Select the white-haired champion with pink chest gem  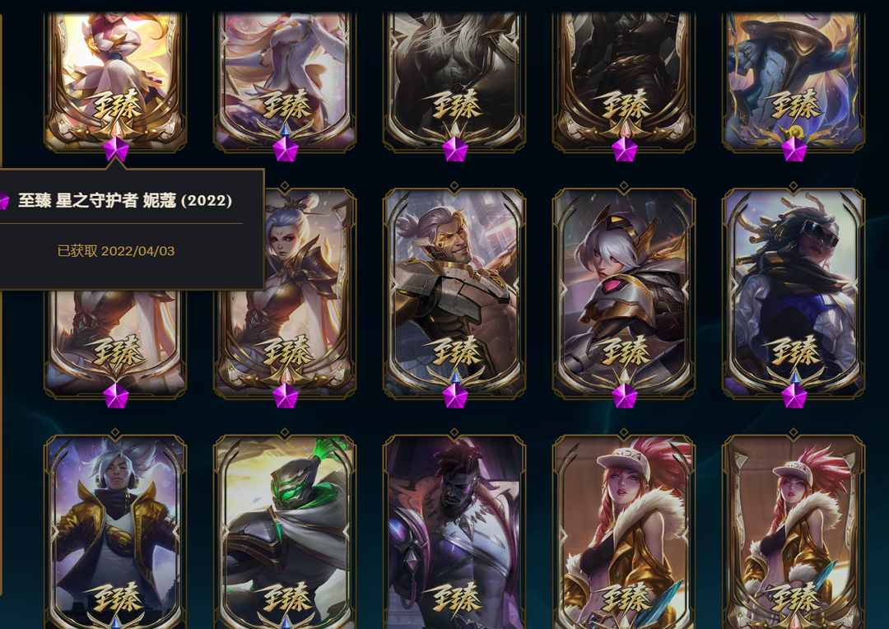(x=624, y=291)
